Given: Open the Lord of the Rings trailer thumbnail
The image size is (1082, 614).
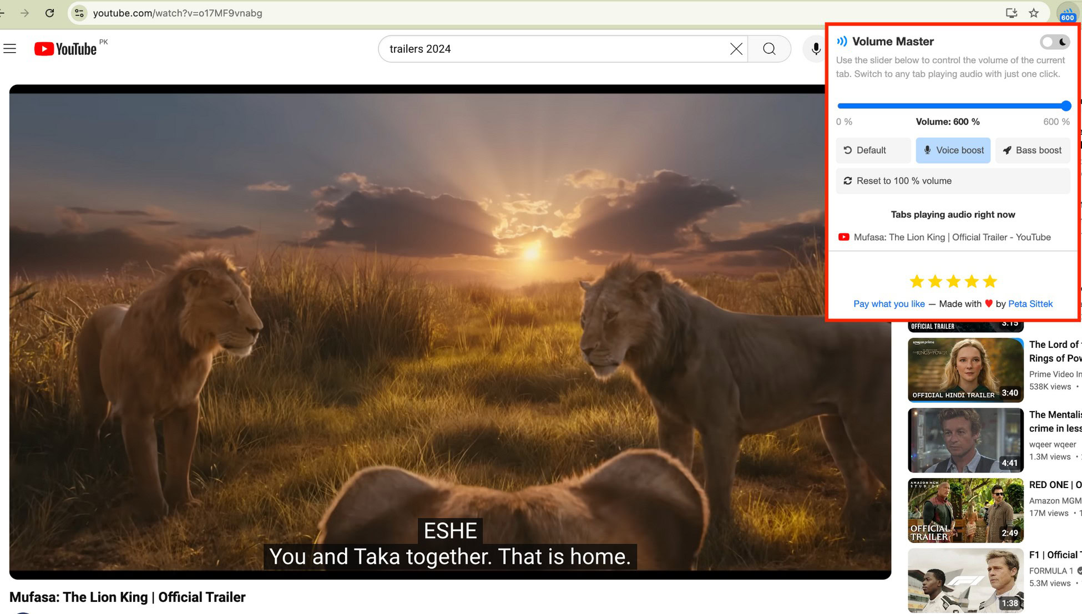Looking at the screenshot, I should click(965, 369).
